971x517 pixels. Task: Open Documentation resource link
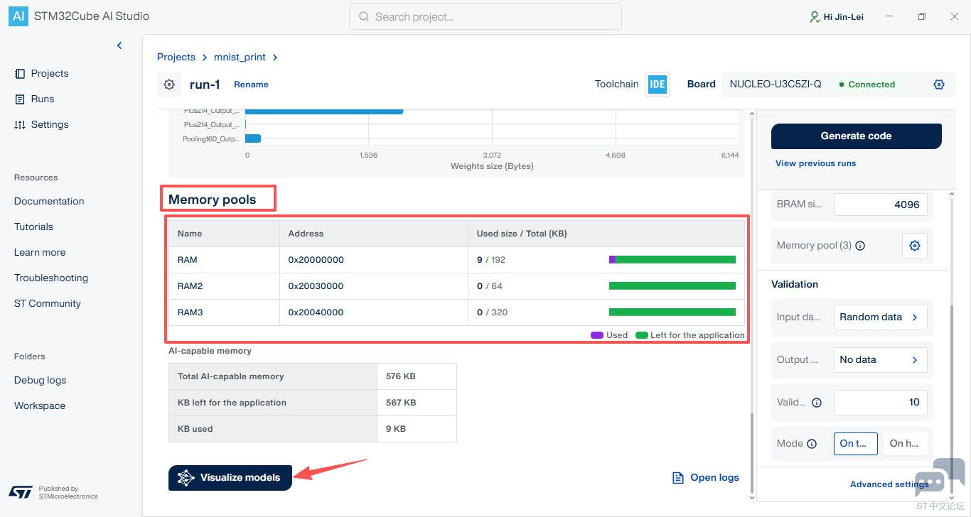pyautogui.click(x=49, y=201)
